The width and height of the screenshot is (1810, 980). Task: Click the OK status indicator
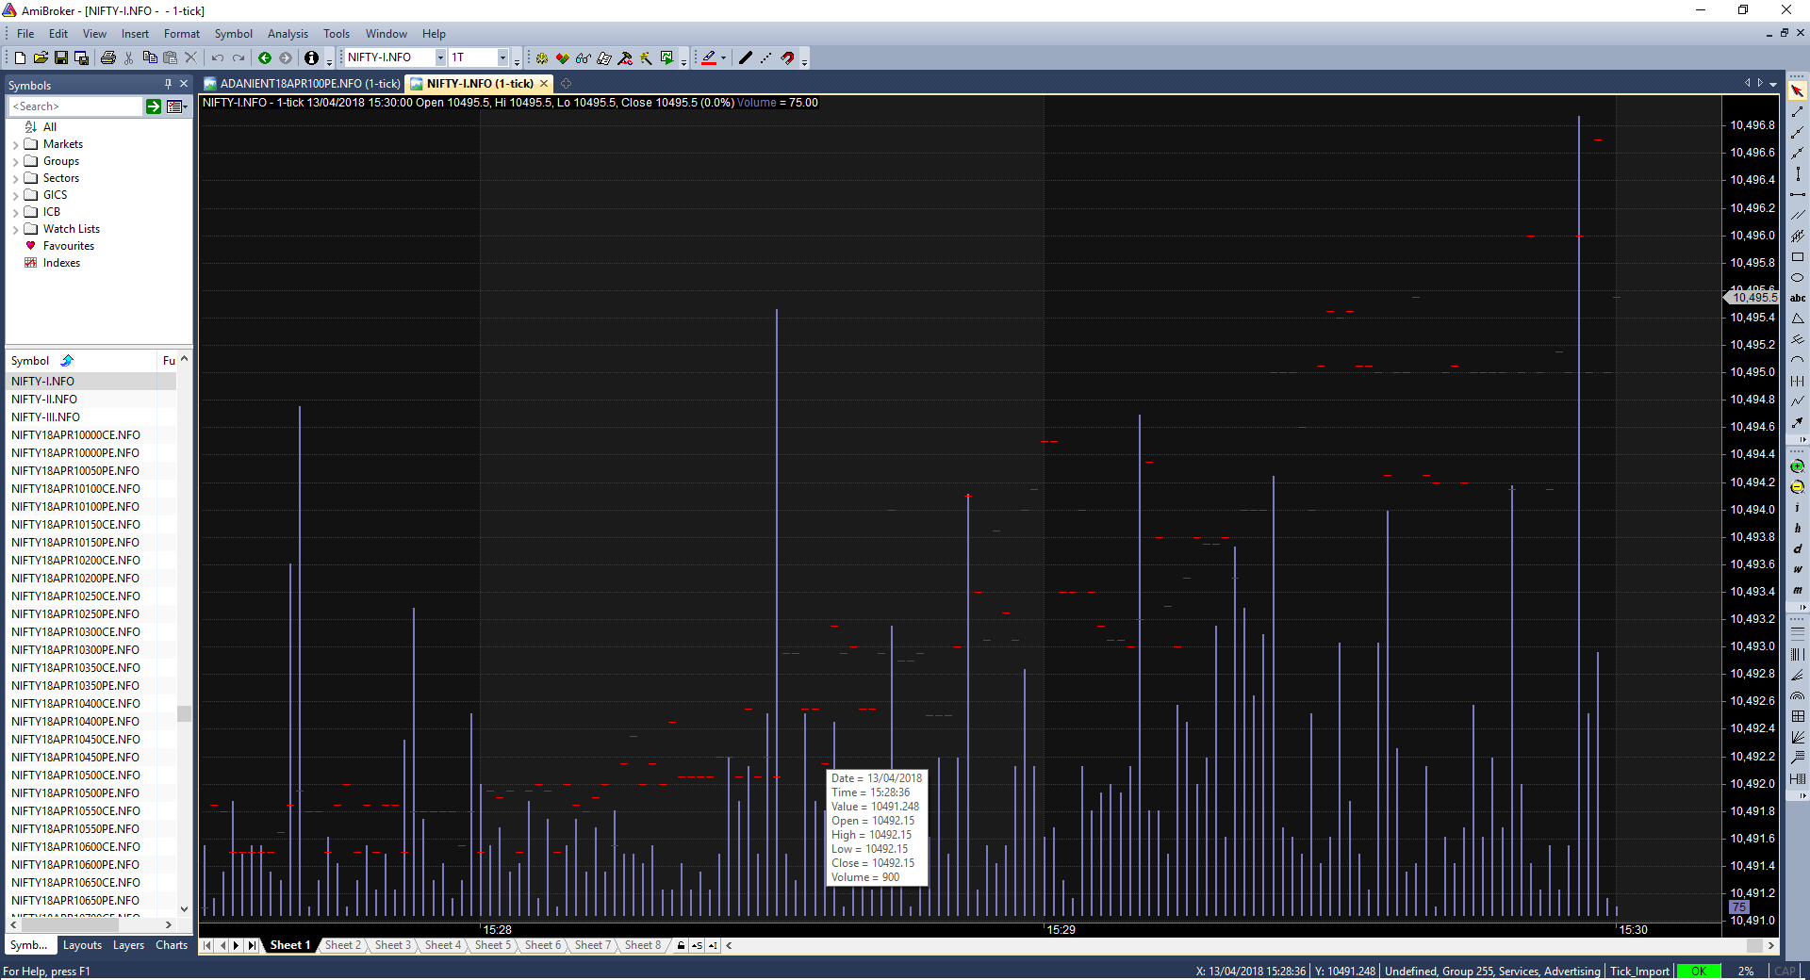pyautogui.click(x=1698, y=972)
